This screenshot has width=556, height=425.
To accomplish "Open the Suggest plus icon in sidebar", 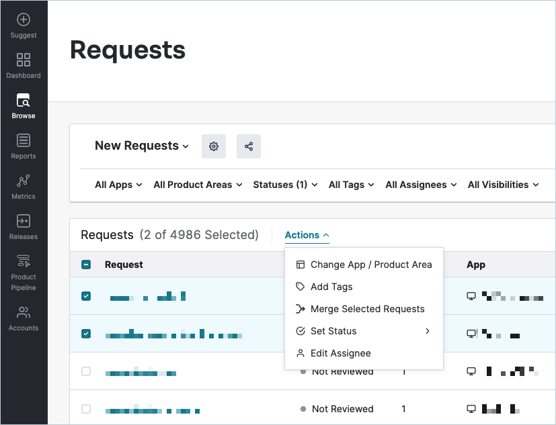I will (x=24, y=19).
